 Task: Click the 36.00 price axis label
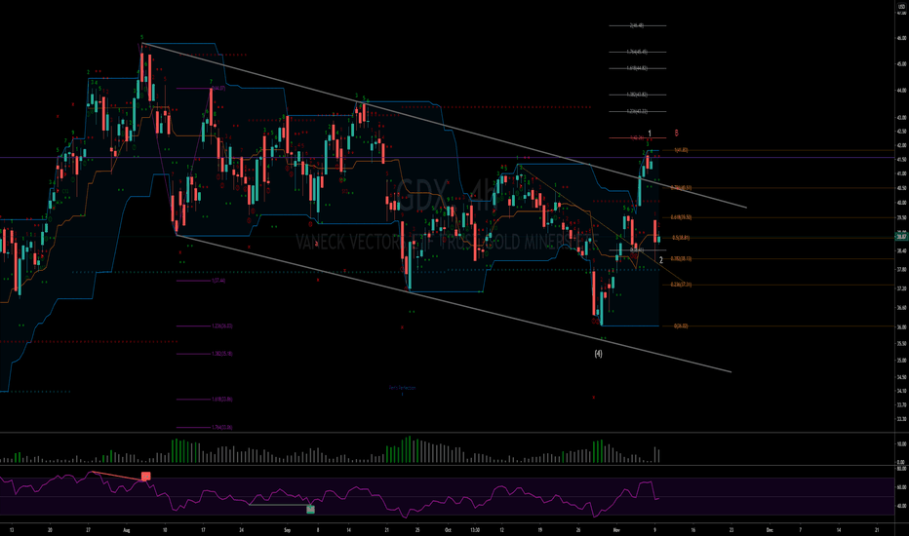tap(901, 326)
